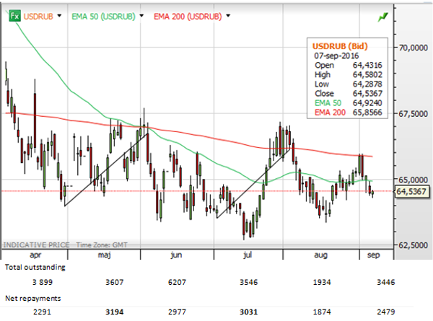Click the maj month label on time axis
433x321 pixels.
pos(105,255)
